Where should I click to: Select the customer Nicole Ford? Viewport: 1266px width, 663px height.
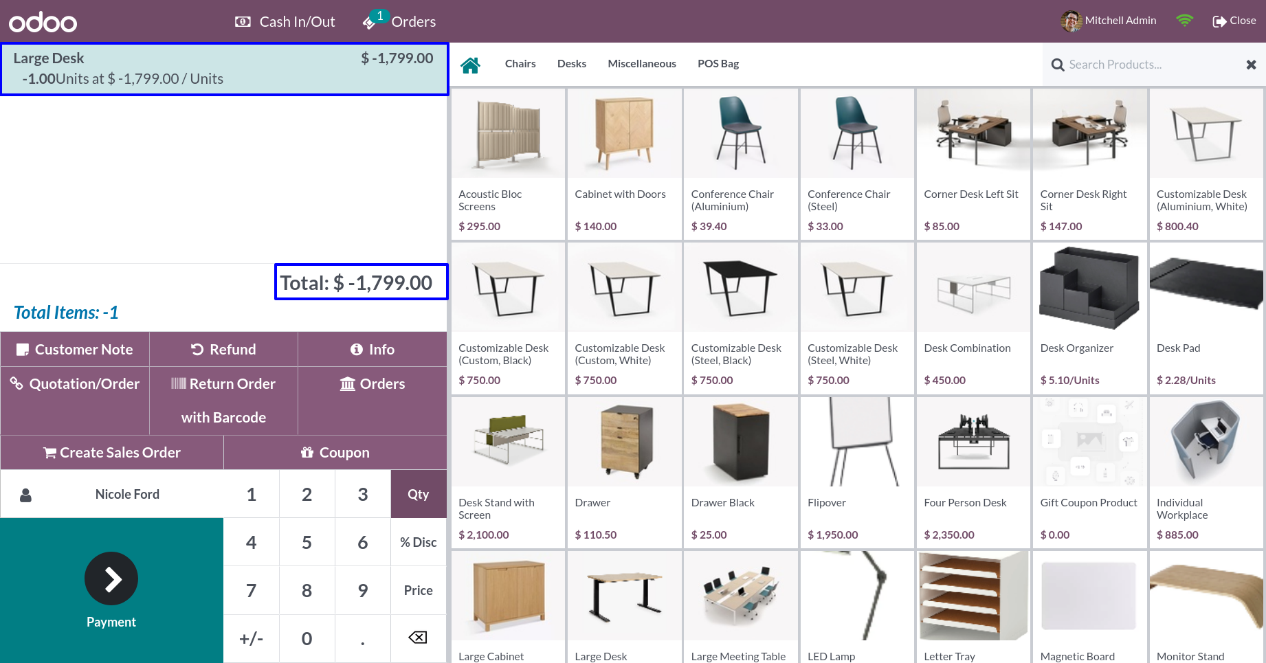(112, 494)
